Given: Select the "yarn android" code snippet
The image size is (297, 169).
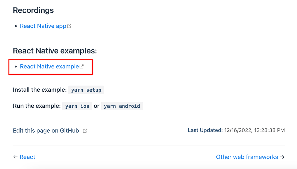Looking at the screenshot, I should pos(122,106).
